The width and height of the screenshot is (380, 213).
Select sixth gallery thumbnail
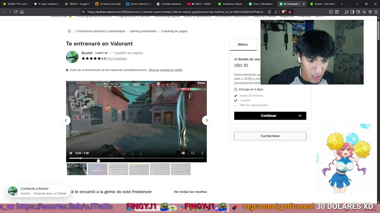pyautogui.click(x=180, y=169)
